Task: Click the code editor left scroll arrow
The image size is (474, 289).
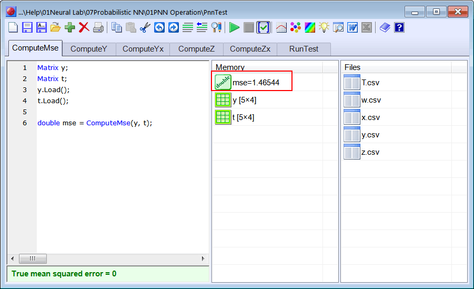Action: coord(13,259)
